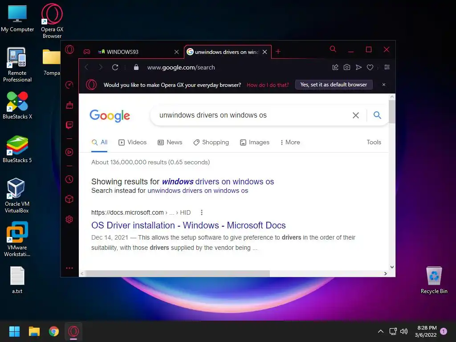
Task: Open the clock showing 8:28 PM
Action: pos(426,331)
